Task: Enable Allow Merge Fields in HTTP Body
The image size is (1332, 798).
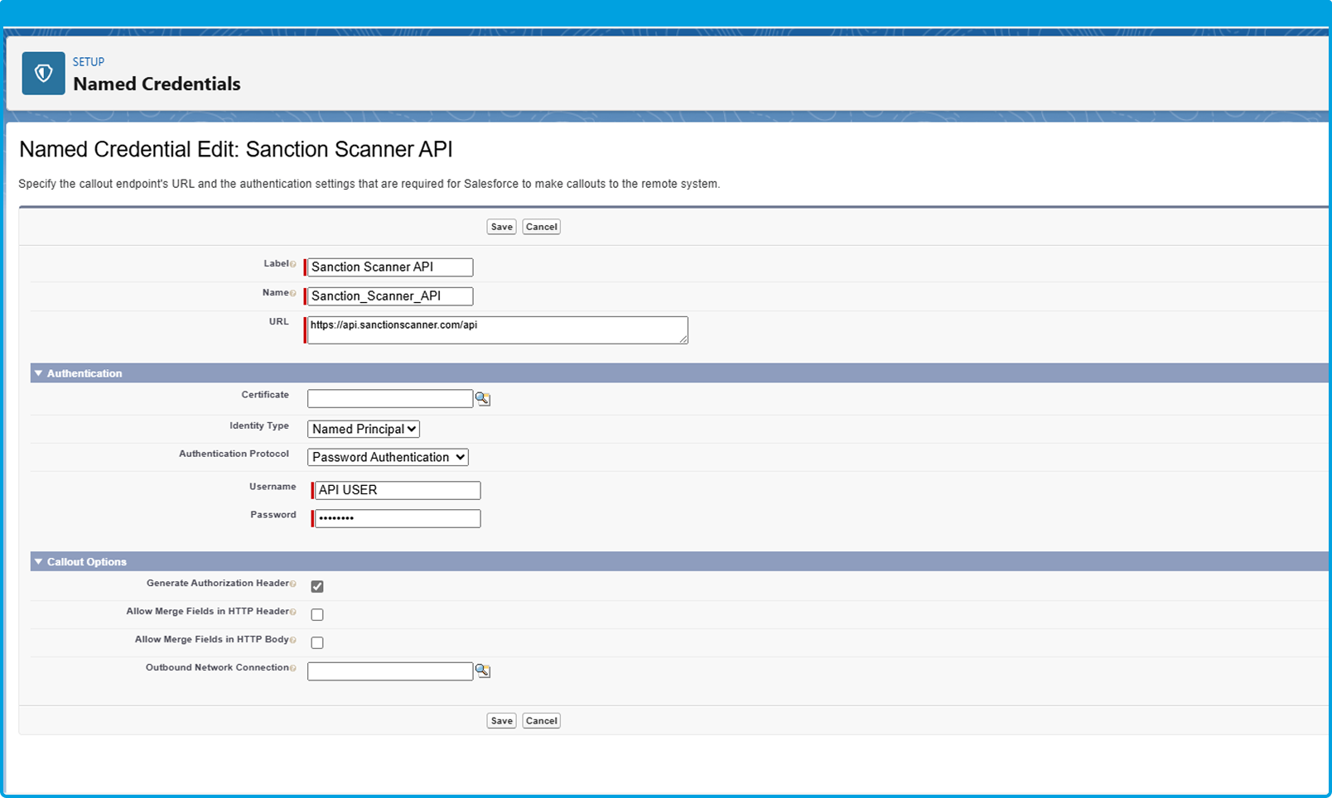Action: coord(317,642)
